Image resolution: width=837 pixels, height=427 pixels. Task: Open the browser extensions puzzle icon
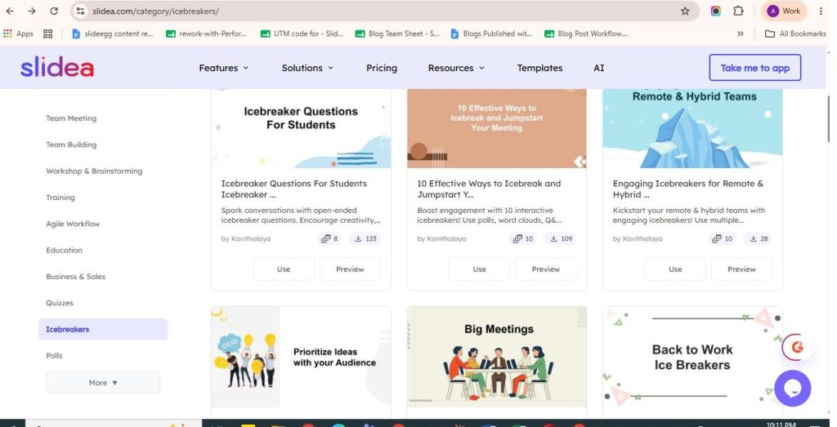point(738,11)
